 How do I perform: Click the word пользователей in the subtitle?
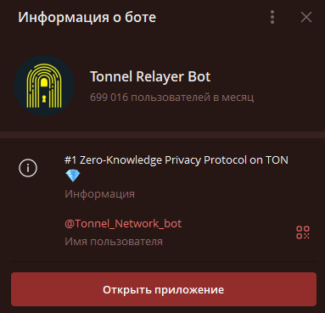tap(171, 98)
